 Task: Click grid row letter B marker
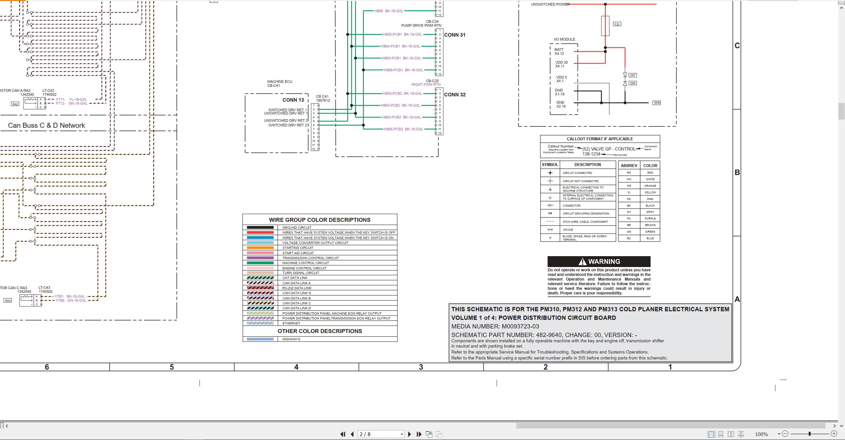(x=737, y=172)
